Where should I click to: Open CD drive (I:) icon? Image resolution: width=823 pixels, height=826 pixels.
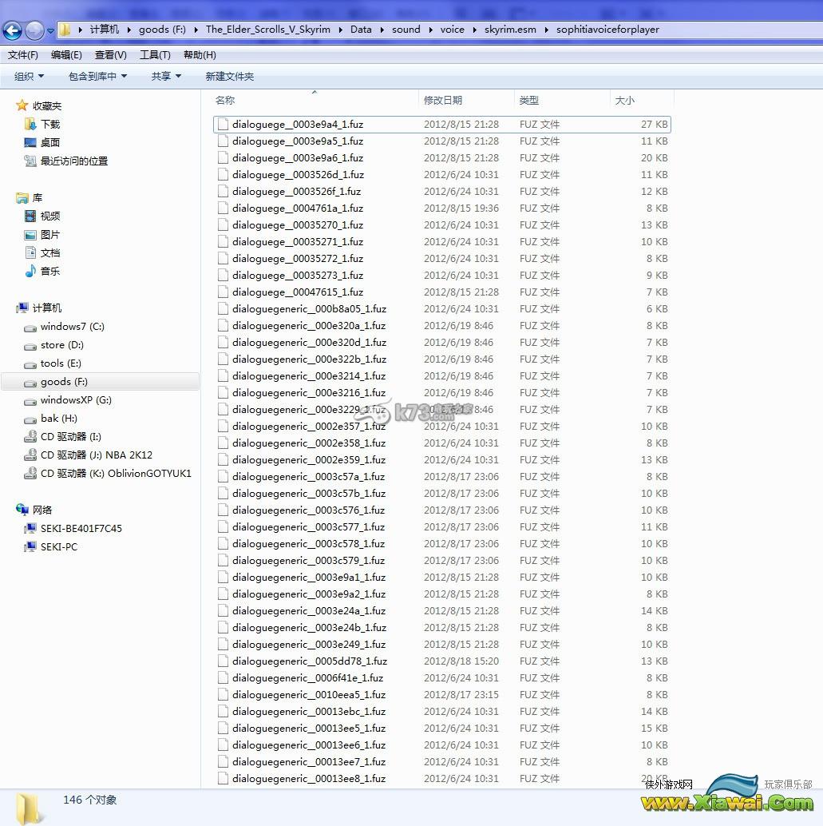click(30, 437)
